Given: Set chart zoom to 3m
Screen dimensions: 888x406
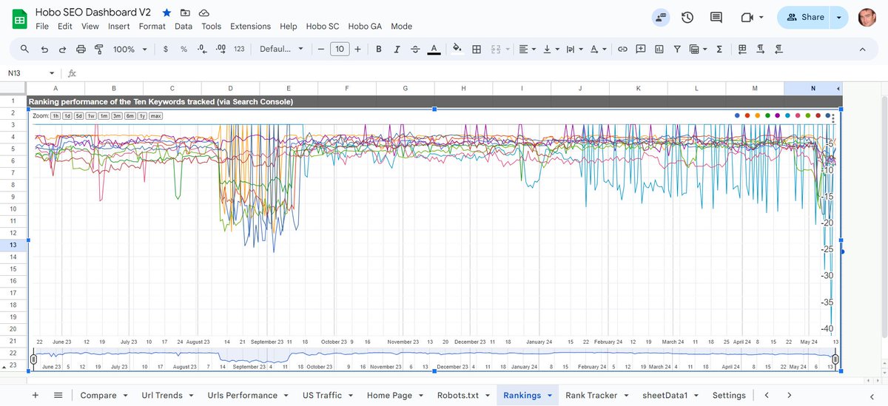Looking at the screenshot, I should tap(117, 116).
